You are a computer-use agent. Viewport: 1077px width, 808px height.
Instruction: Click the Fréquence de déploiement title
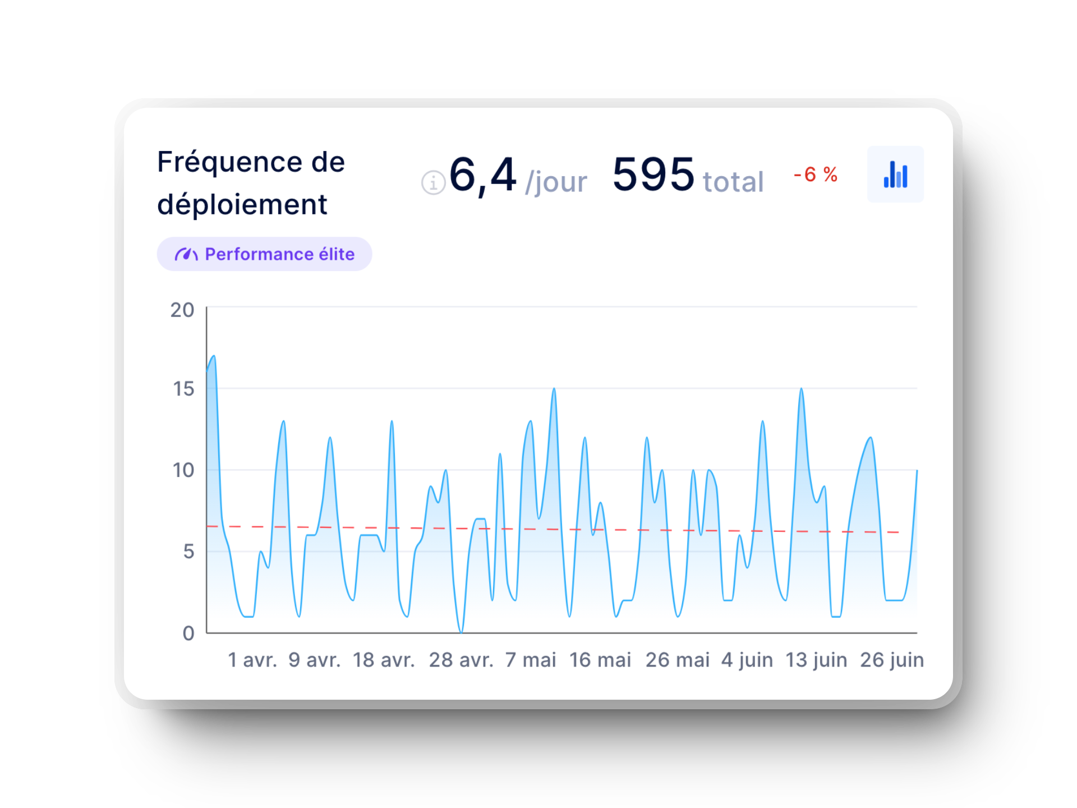(251, 183)
